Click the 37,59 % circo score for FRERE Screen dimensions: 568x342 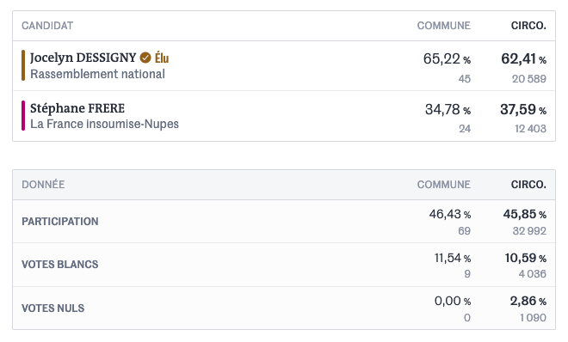[x=523, y=109]
